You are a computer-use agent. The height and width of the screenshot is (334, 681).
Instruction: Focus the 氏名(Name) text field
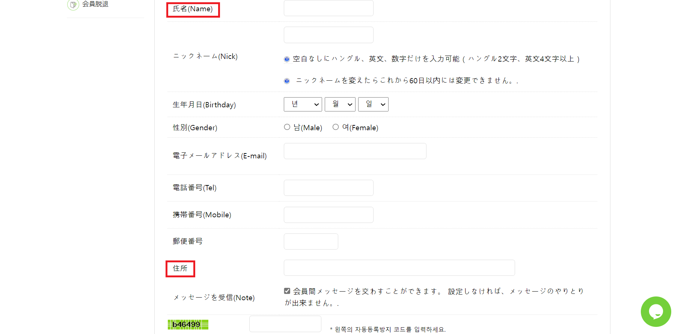coord(328,8)
